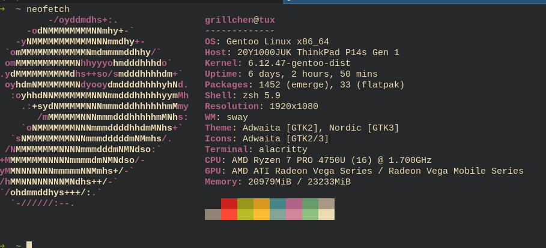Select the olive green swatch in top row
This screenshot has width=546, height=248.
[x=245, y=204]
